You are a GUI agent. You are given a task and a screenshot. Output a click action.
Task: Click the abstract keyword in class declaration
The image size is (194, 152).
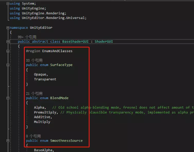tap(40, 41)
